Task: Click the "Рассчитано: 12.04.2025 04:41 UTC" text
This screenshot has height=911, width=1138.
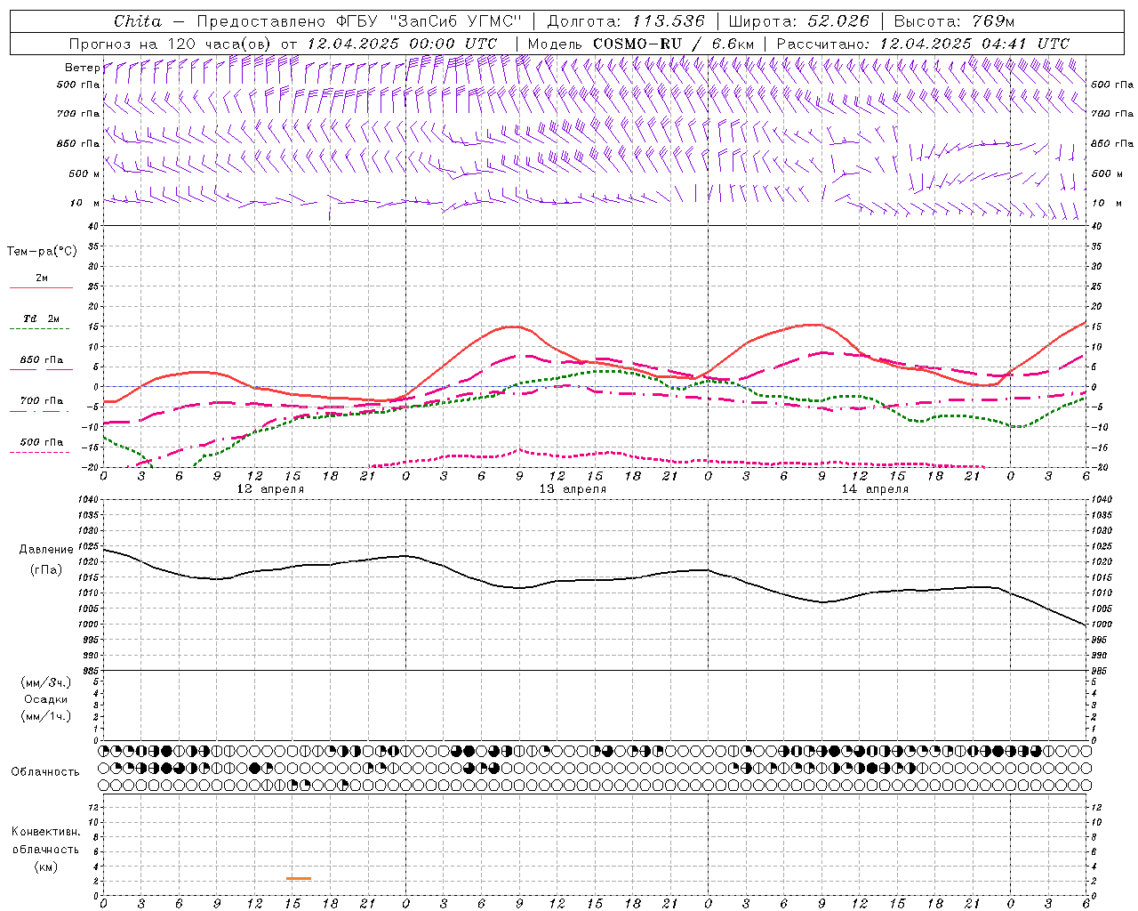Action: point(923,44)
